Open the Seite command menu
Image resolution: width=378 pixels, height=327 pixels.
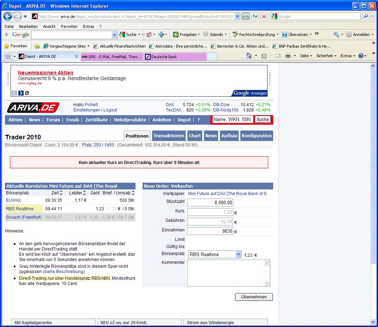pos(306,56)
